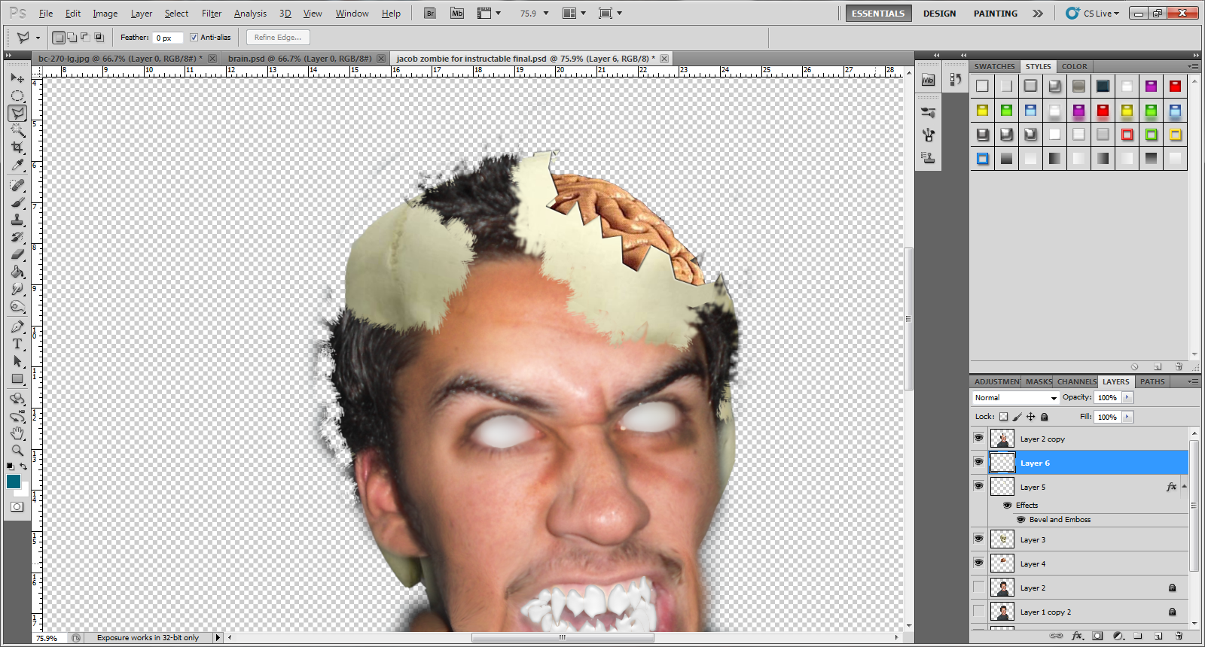Click Add layer mask button
The height and width of the screenshot is (647, 1205).
[1097, 636]
